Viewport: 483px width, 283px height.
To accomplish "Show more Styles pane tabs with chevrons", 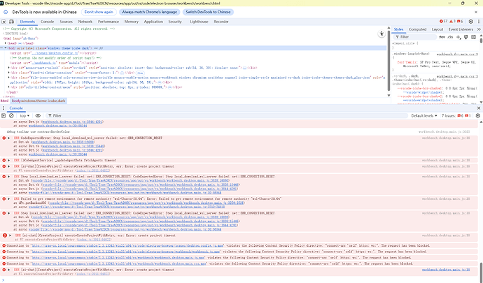I will 479,29.
